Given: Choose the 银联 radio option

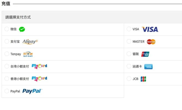Looking at the screenshot, I should click(x=129, y=54).
